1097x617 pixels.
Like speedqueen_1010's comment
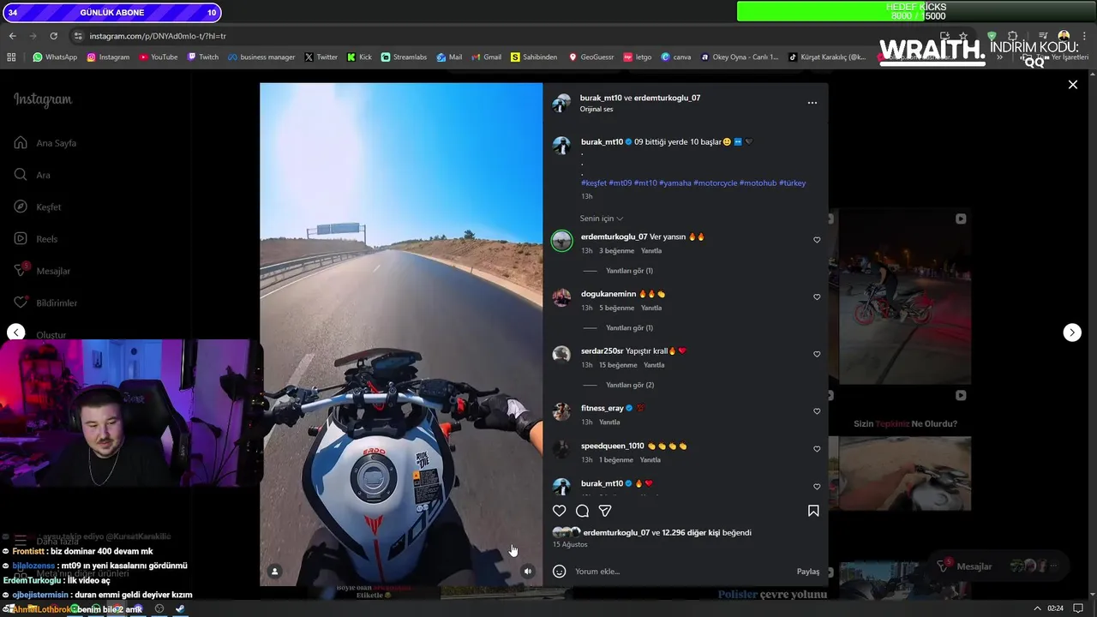tap(817, 449)
